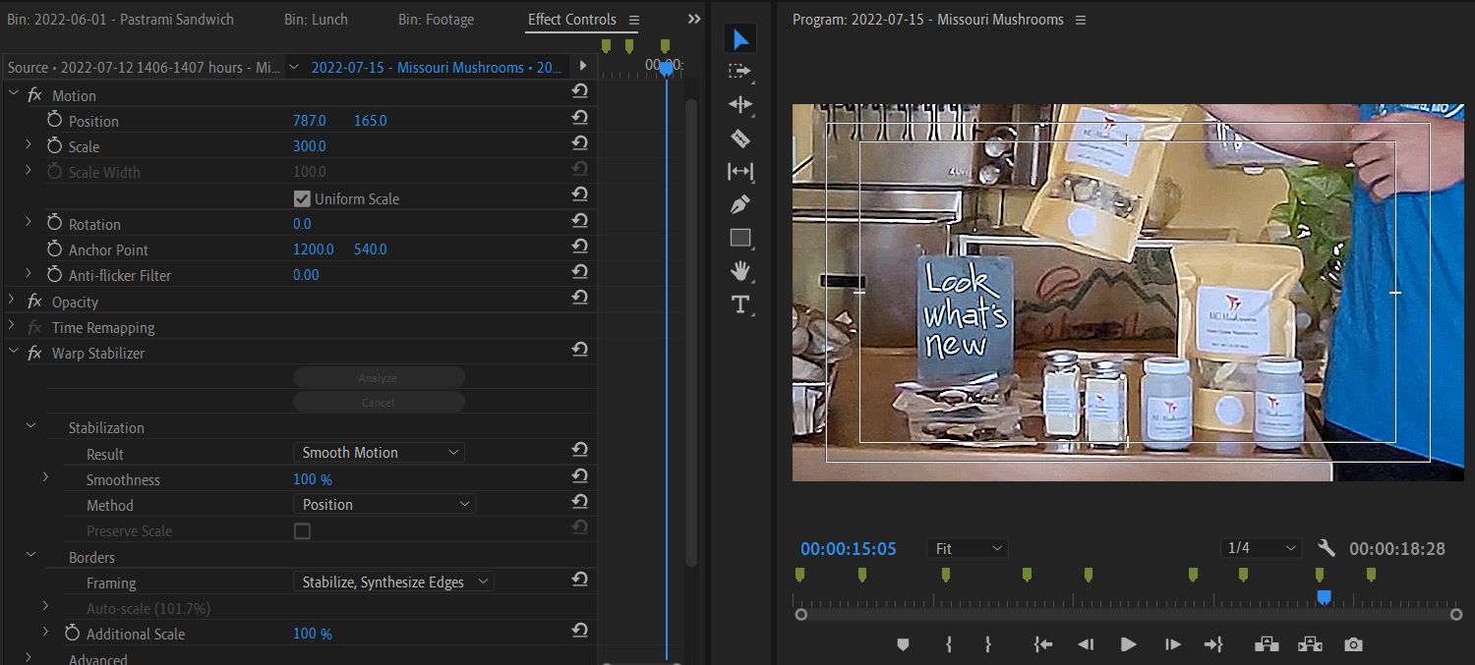The width and height of the screenshot is (1475, 665).
Task: Reset the Warp Stabilizer effect
Action: (x=580, y=349)
